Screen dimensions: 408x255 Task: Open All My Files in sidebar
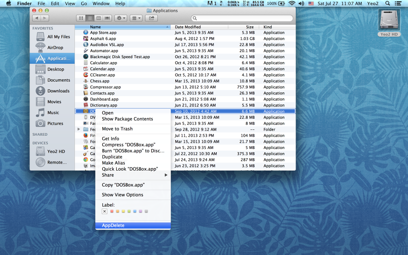pos(52,37)
